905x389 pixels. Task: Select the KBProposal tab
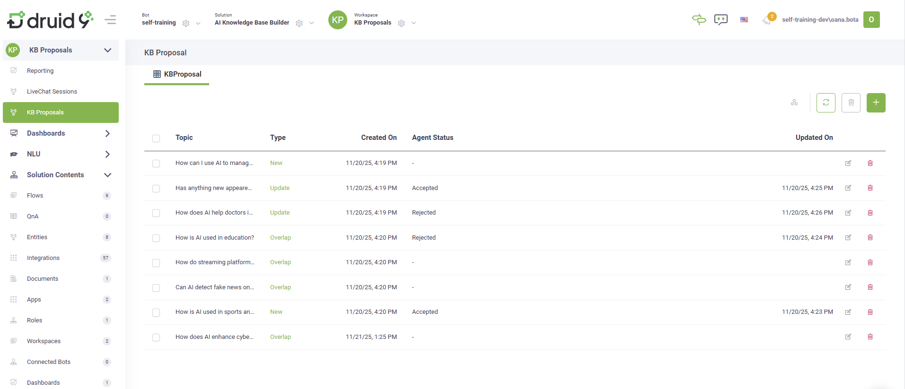tap(177, 74)
